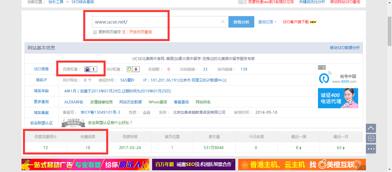Viewport: 392px width, 172px height.
Task: Open the feedback chat bubble icon
Action: point(371,139)
